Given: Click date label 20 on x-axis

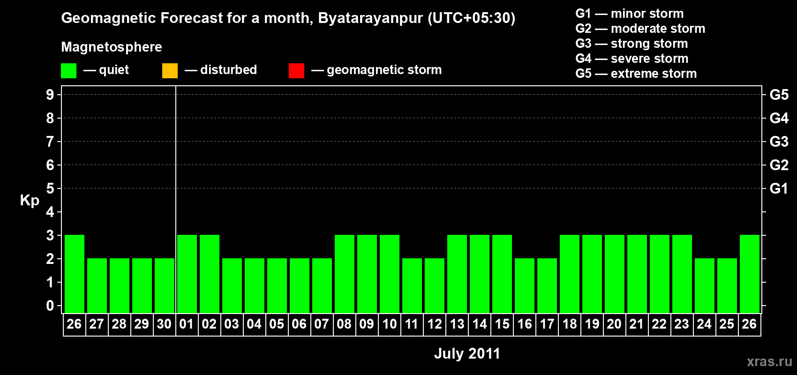Looking at the screenshot, I should click(x=614, y=324).
